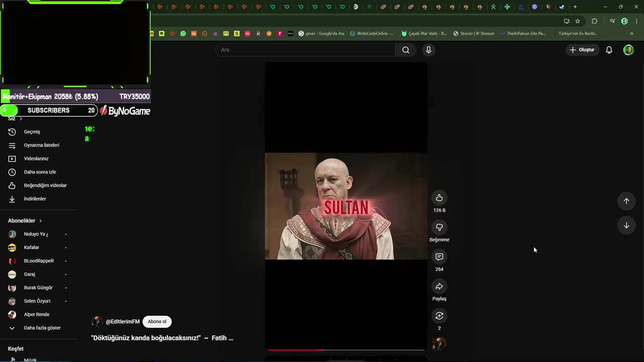Open browser media controls icon
Screen dimensions: 644x362
612,21
